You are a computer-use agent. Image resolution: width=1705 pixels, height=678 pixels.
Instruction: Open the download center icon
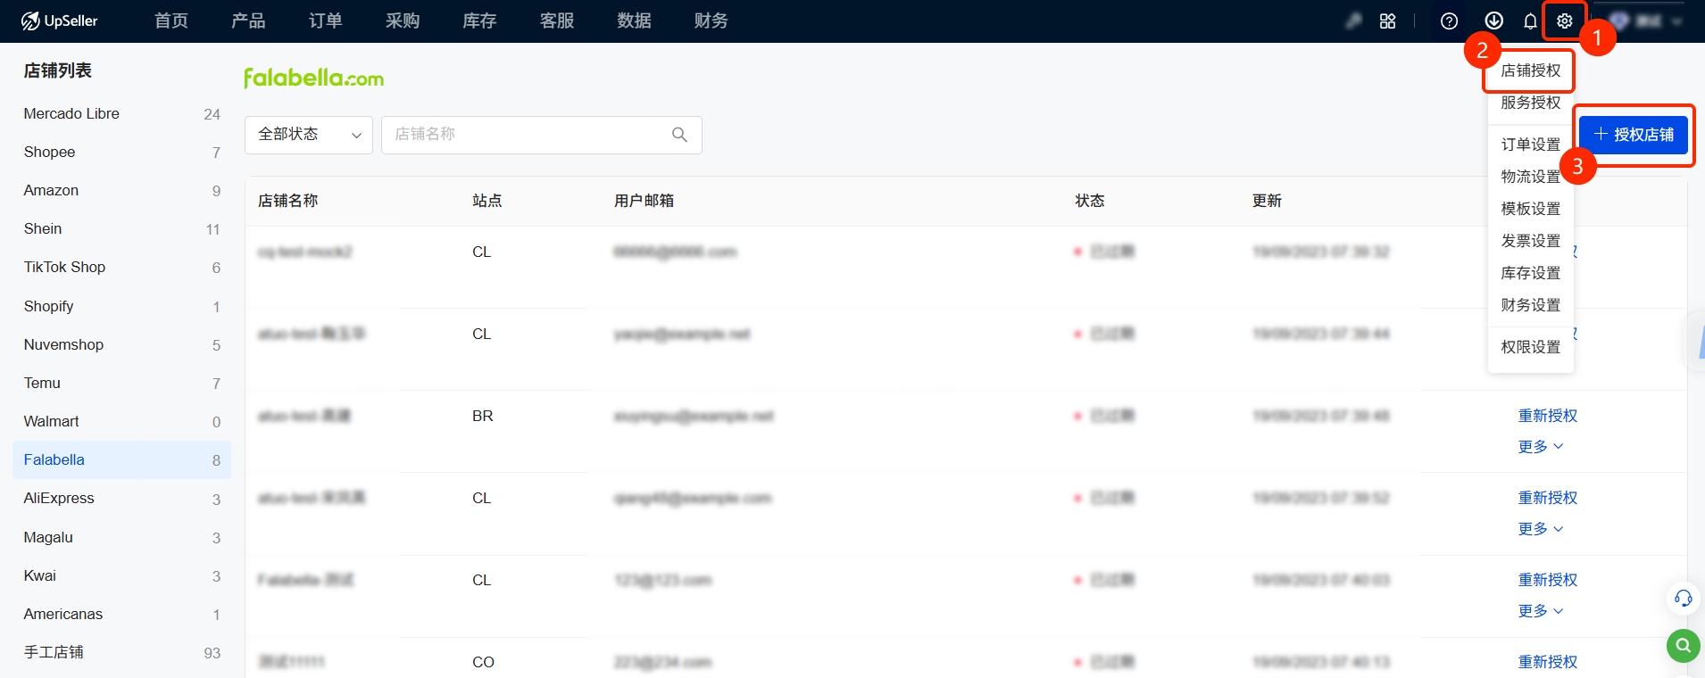pos(1494,21)
